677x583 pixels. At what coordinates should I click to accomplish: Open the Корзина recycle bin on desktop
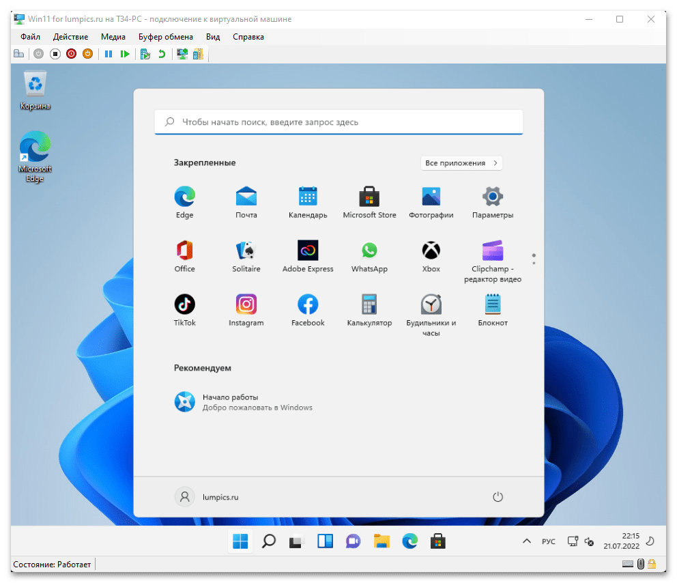point(35,90)
